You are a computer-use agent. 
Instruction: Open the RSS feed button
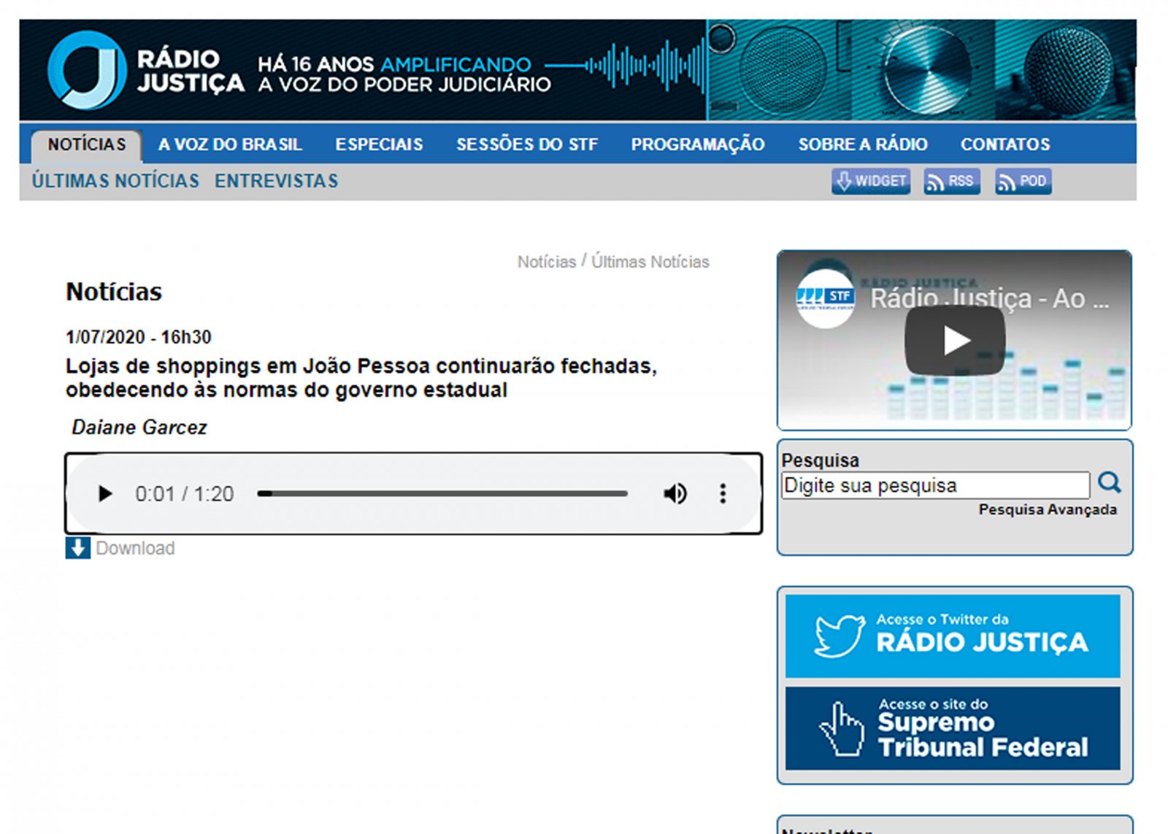tap(951, 181)
